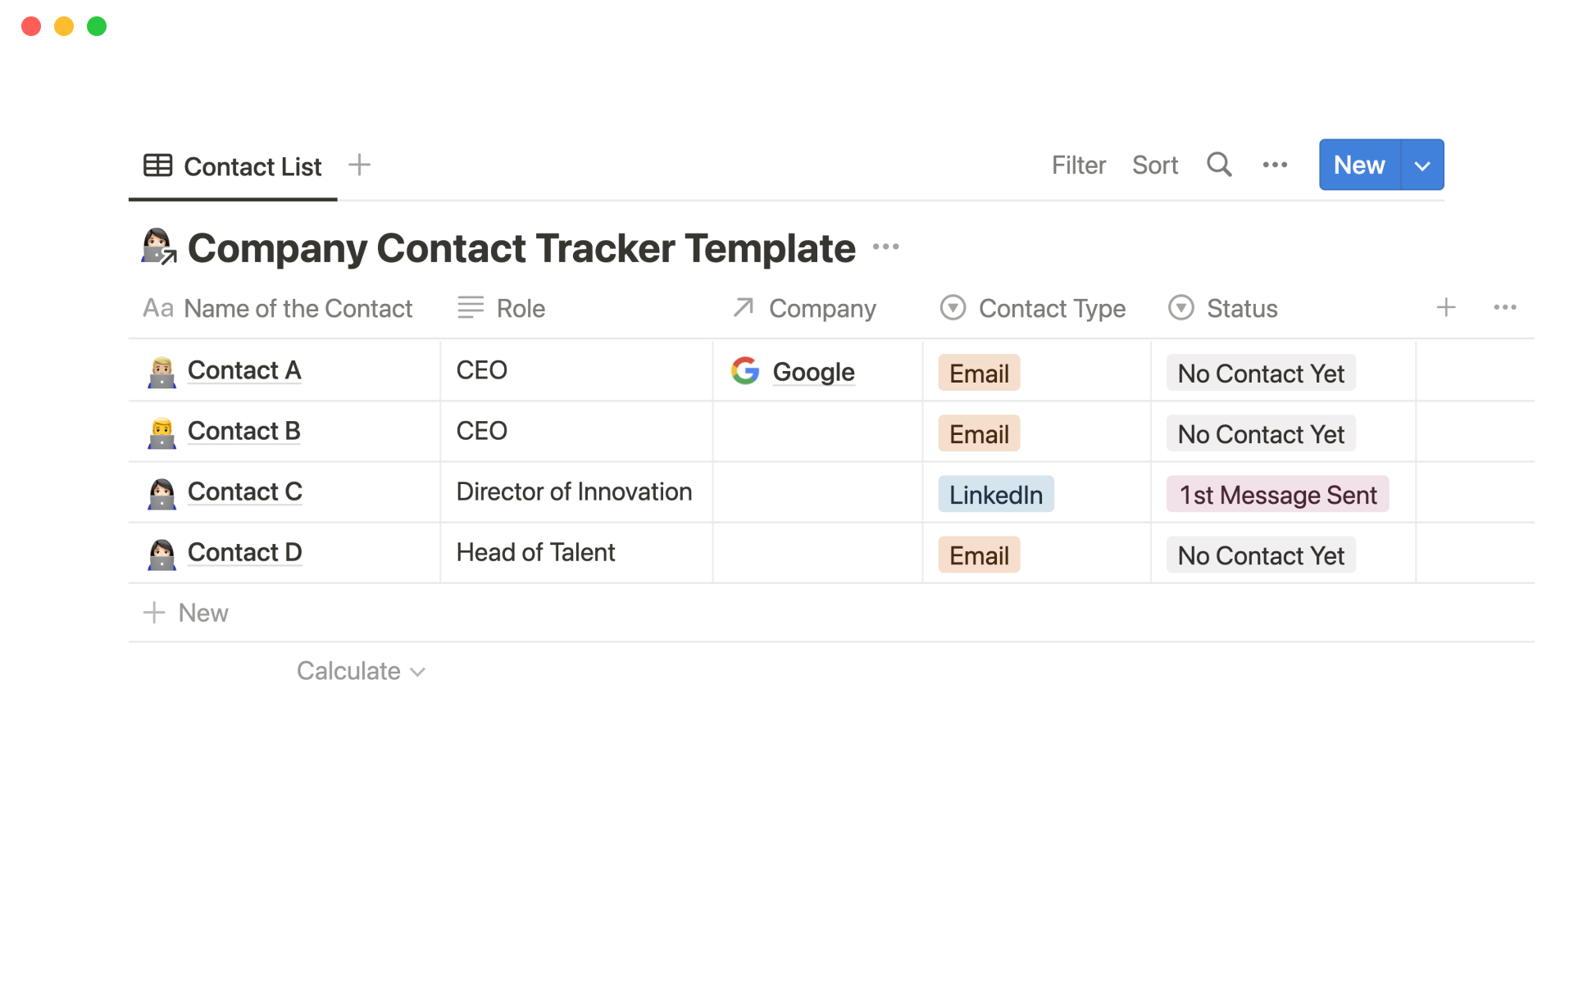
Task: Click Contact A's avatar icon
Action: (x=161, y=372)
